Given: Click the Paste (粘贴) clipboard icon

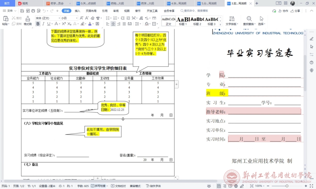Looking at the screenshot, I should coord(6,19).
